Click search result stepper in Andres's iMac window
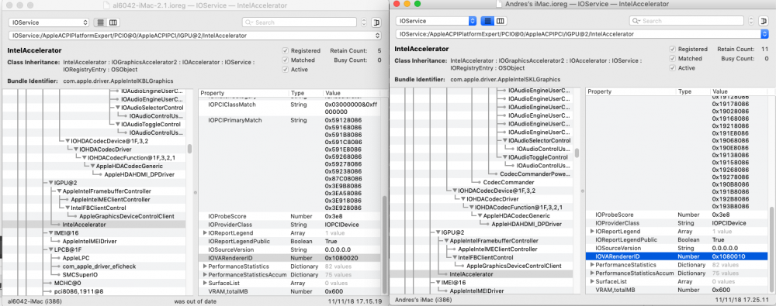Screen dimensions: 776x306 pos(751,21)
